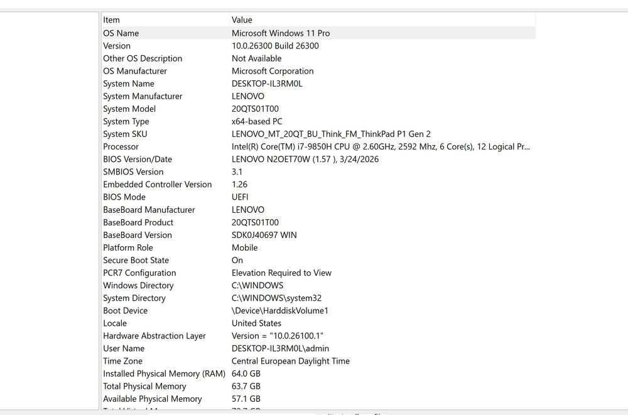Click "Embedded Controller Version" item
This screenshot has width=628, height=415.
pyautogui.click(x=158, y=185)
